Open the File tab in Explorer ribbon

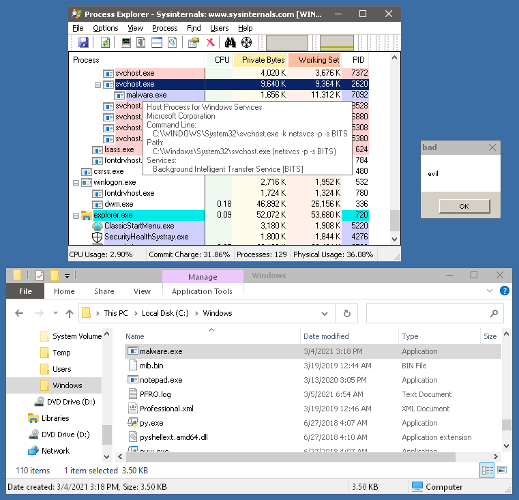click(25, 291)
